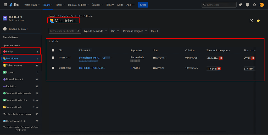This screenshot has width=268, height=135.
Task: Expand the Type de demande filter
Action: [x=95, y=31]
